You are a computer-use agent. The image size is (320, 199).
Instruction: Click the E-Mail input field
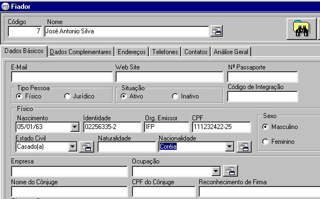[62, 77]
